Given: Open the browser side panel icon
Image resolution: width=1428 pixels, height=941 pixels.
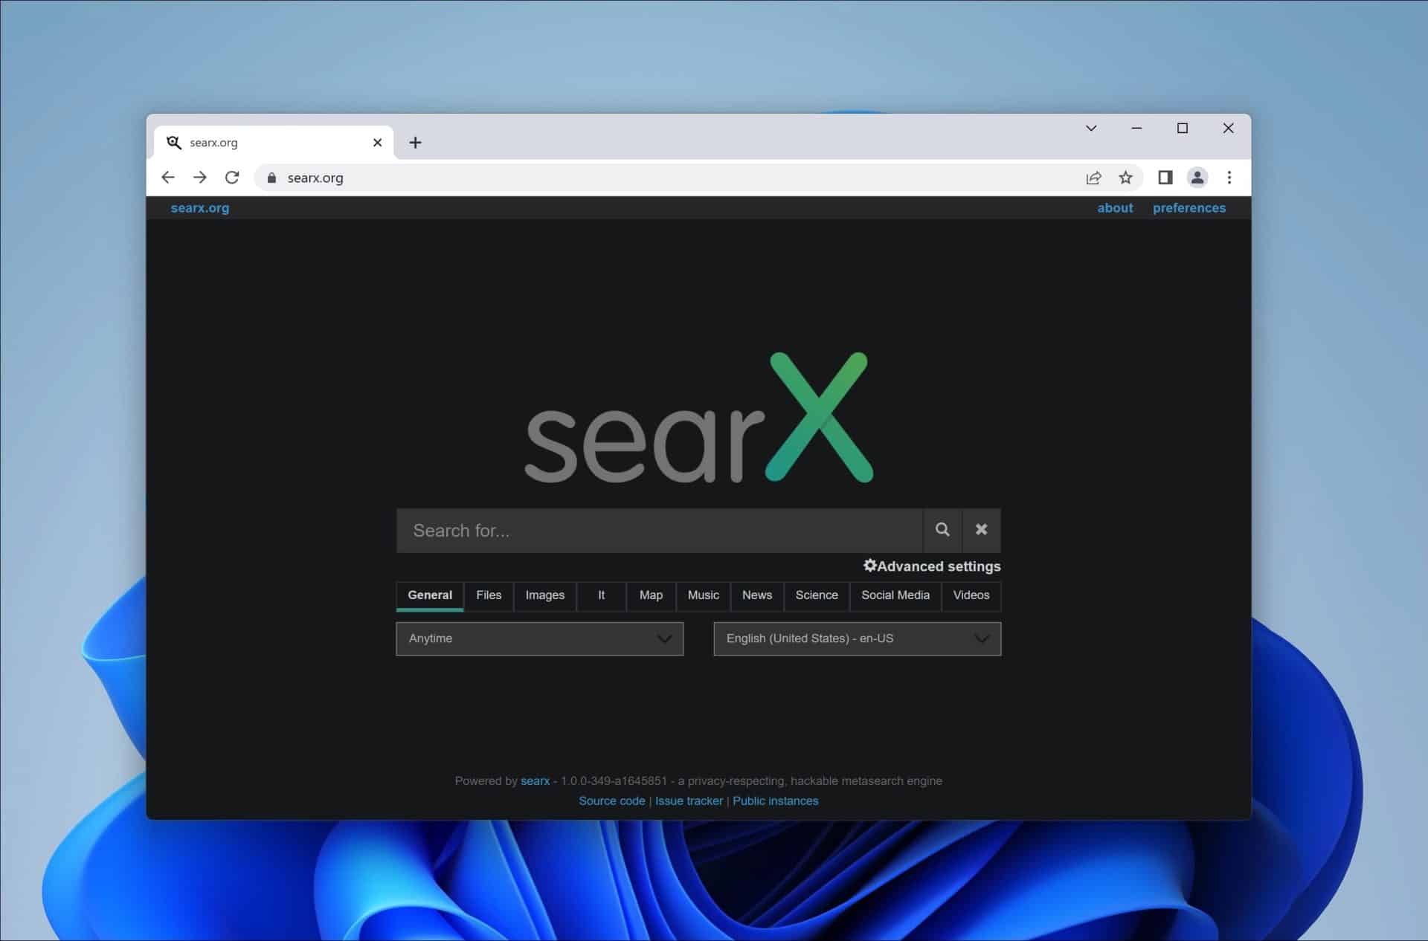Looking at the screenshot, I should 1165,178.
